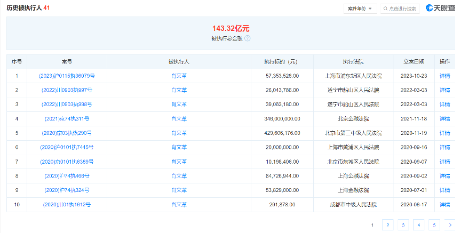
Task: Click the amount 291,878.00
Action: click(x=282, y=205)
